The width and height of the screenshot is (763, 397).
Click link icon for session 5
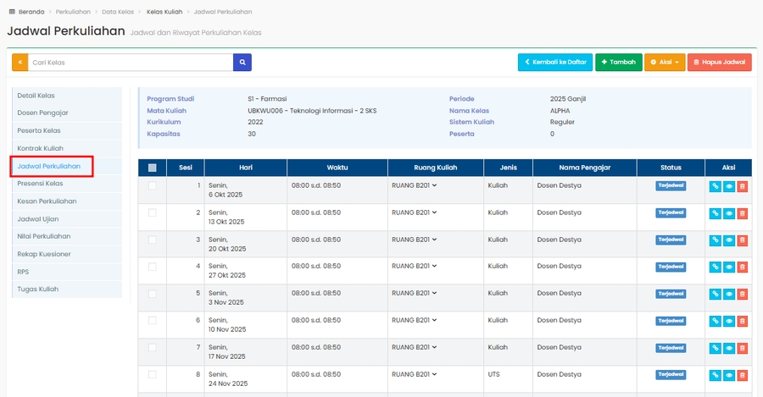pos(715,295)
